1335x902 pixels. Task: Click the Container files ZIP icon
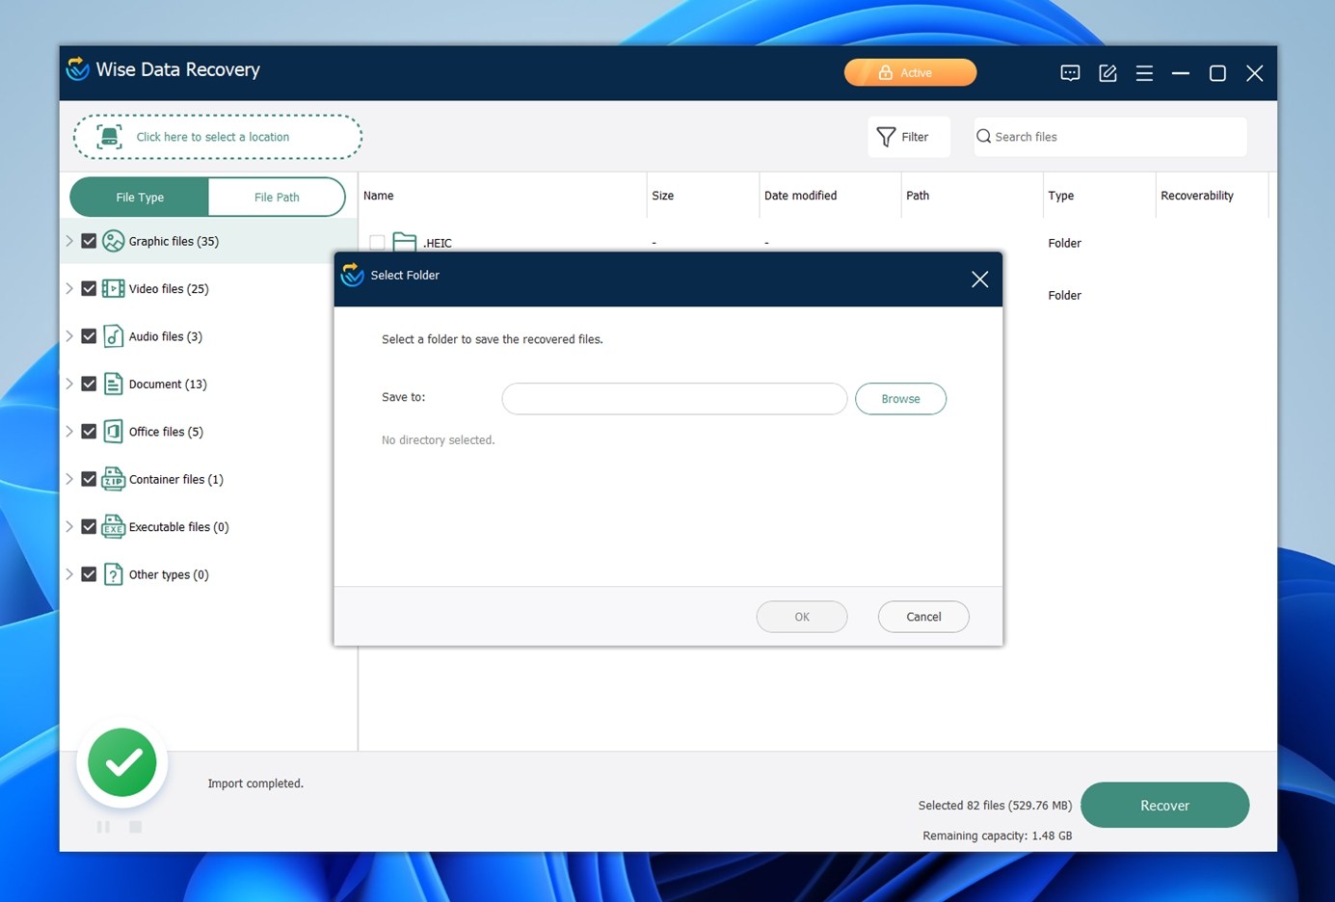click(x=114, y=479)
